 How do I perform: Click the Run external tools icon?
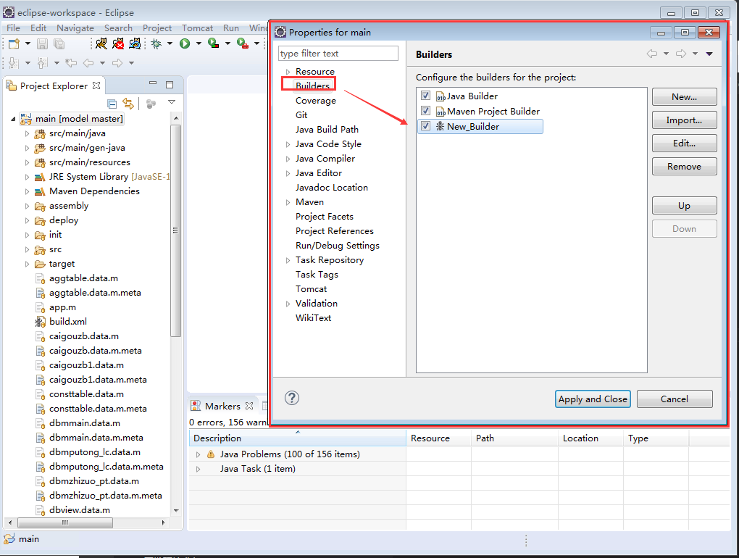point(242,43)
